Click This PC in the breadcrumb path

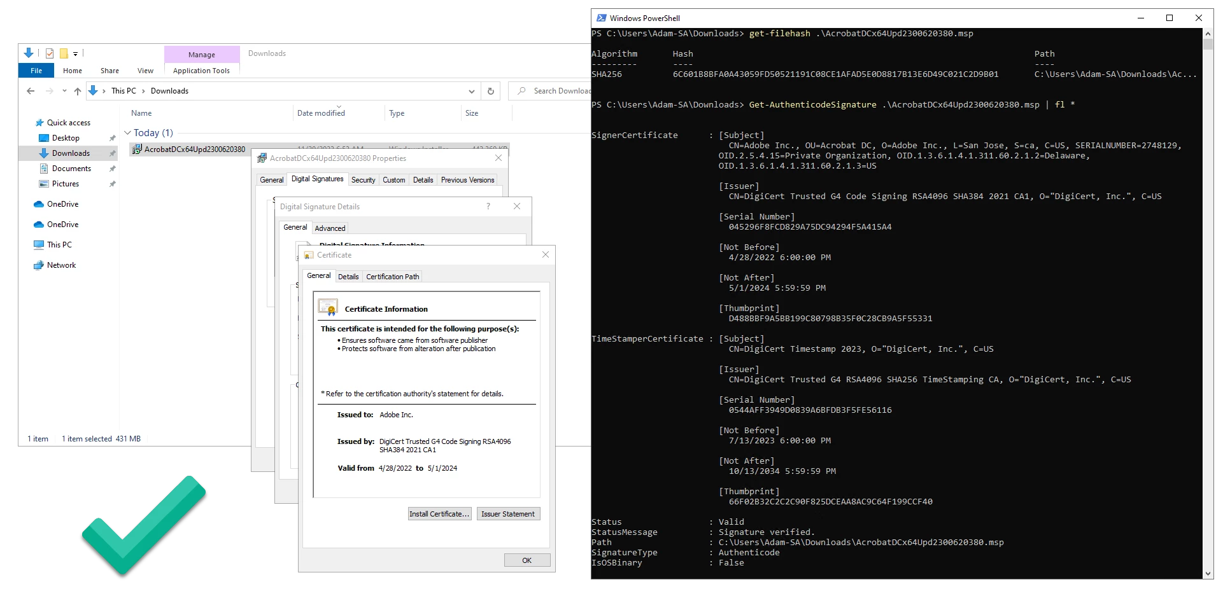coord(124,91)
